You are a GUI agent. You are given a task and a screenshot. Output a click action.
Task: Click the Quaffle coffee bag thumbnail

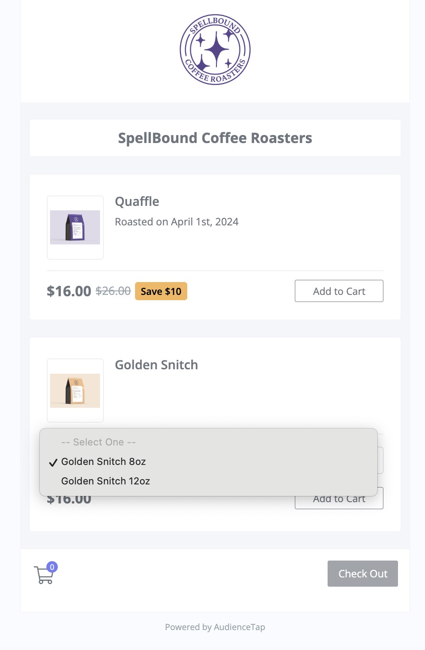(75, 227)
